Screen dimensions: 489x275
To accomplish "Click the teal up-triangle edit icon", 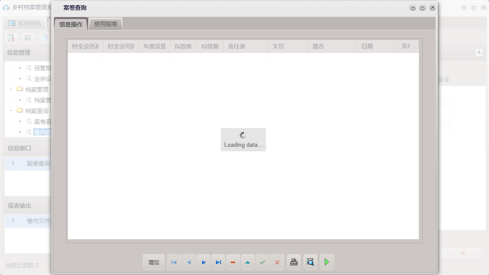I will (x=248, y=262).
